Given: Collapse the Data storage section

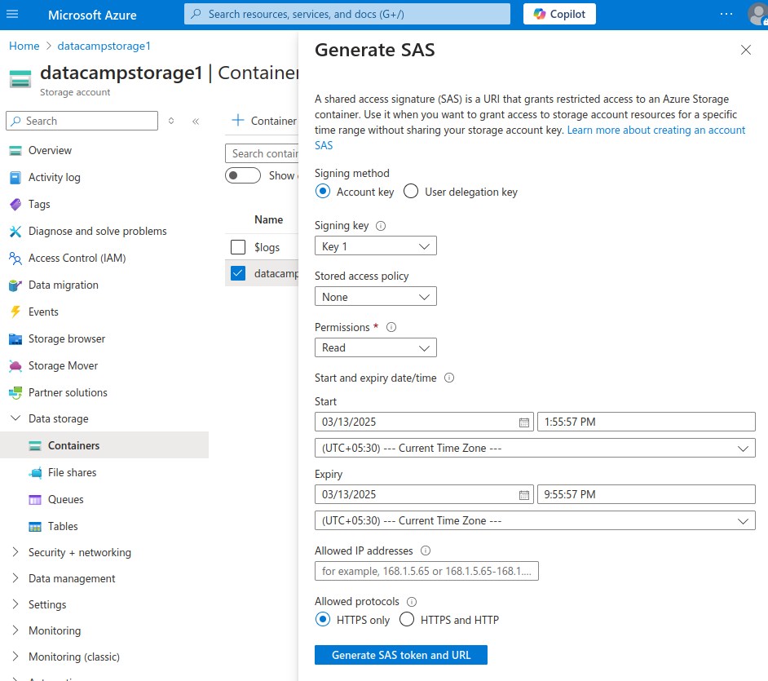Looking at the screenshot, I should (x=15, y=418).
